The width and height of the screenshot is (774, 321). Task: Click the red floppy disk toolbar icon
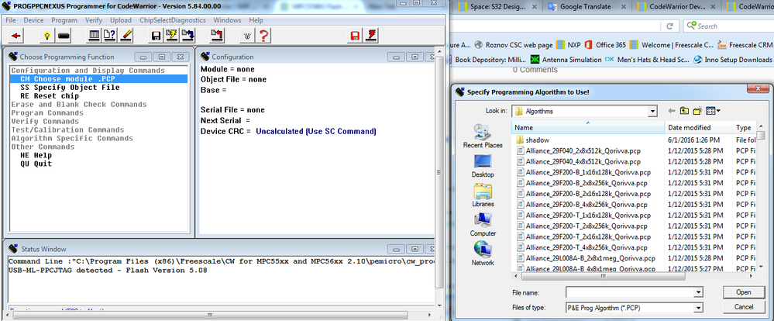pyautogui.click(x=354, y=36)
